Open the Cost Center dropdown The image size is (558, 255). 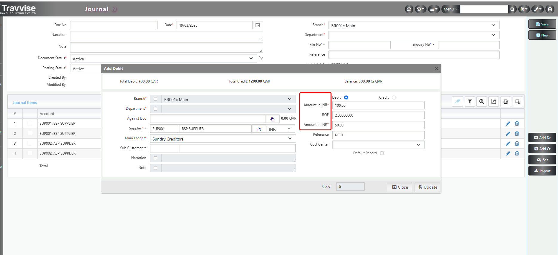378,145
